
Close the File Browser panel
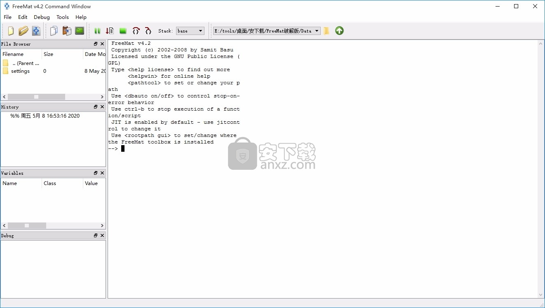(x=102, y=44)
